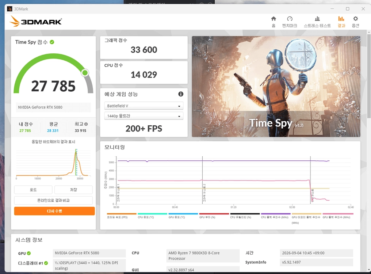Viewport: 371px width, 274px height.
Task: Click the Save button
Action: coord(73,190)
